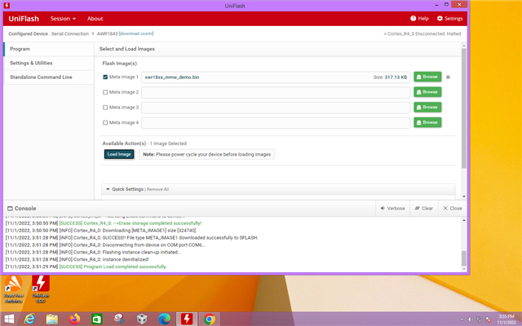Screen dimensions: 522x326
Task: Click the Console panel icon
Action: pyautogui.click(x=10, y=209)
